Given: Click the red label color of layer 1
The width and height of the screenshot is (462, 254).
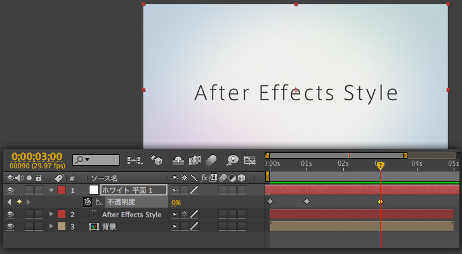Looking at the screenshot, I should 62,190.
